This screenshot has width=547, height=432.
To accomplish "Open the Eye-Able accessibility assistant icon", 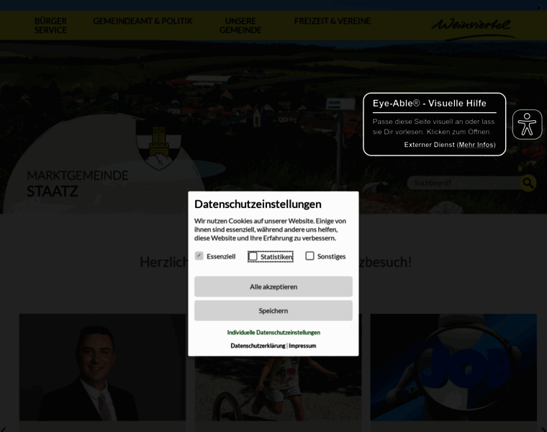I will [x=527, y=125].
